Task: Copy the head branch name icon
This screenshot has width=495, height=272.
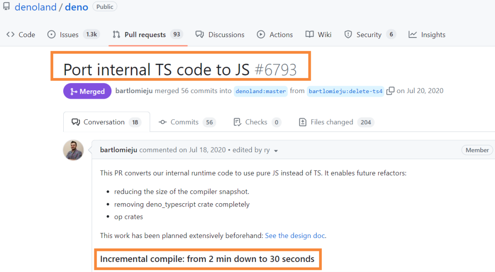Action: tap(390, 91)
